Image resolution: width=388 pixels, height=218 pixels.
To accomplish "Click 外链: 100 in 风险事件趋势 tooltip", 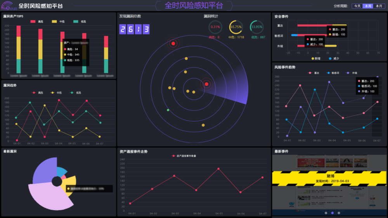I will point(366,91).
